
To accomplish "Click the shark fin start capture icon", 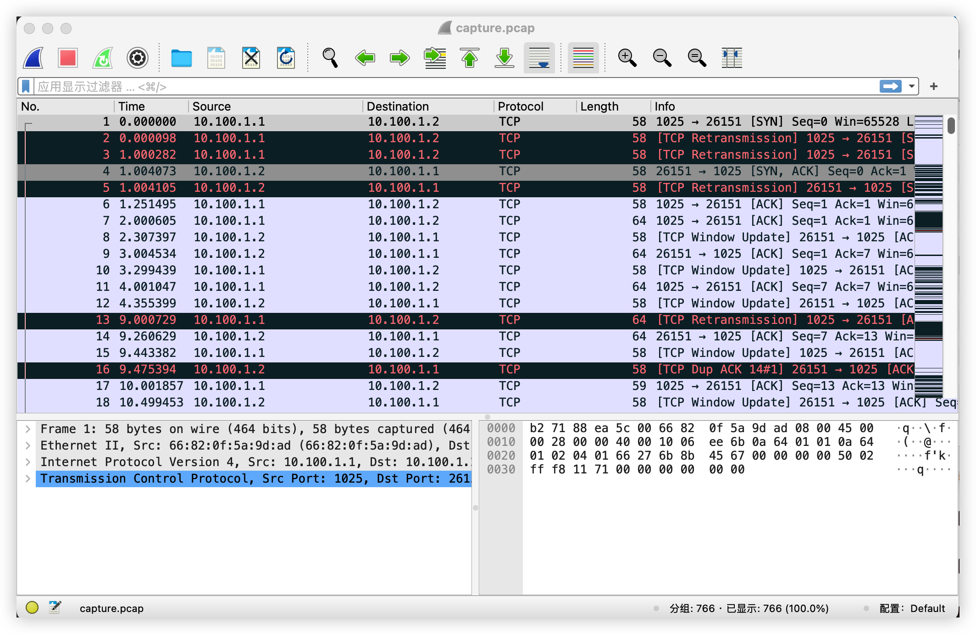I will click(33, 58).
